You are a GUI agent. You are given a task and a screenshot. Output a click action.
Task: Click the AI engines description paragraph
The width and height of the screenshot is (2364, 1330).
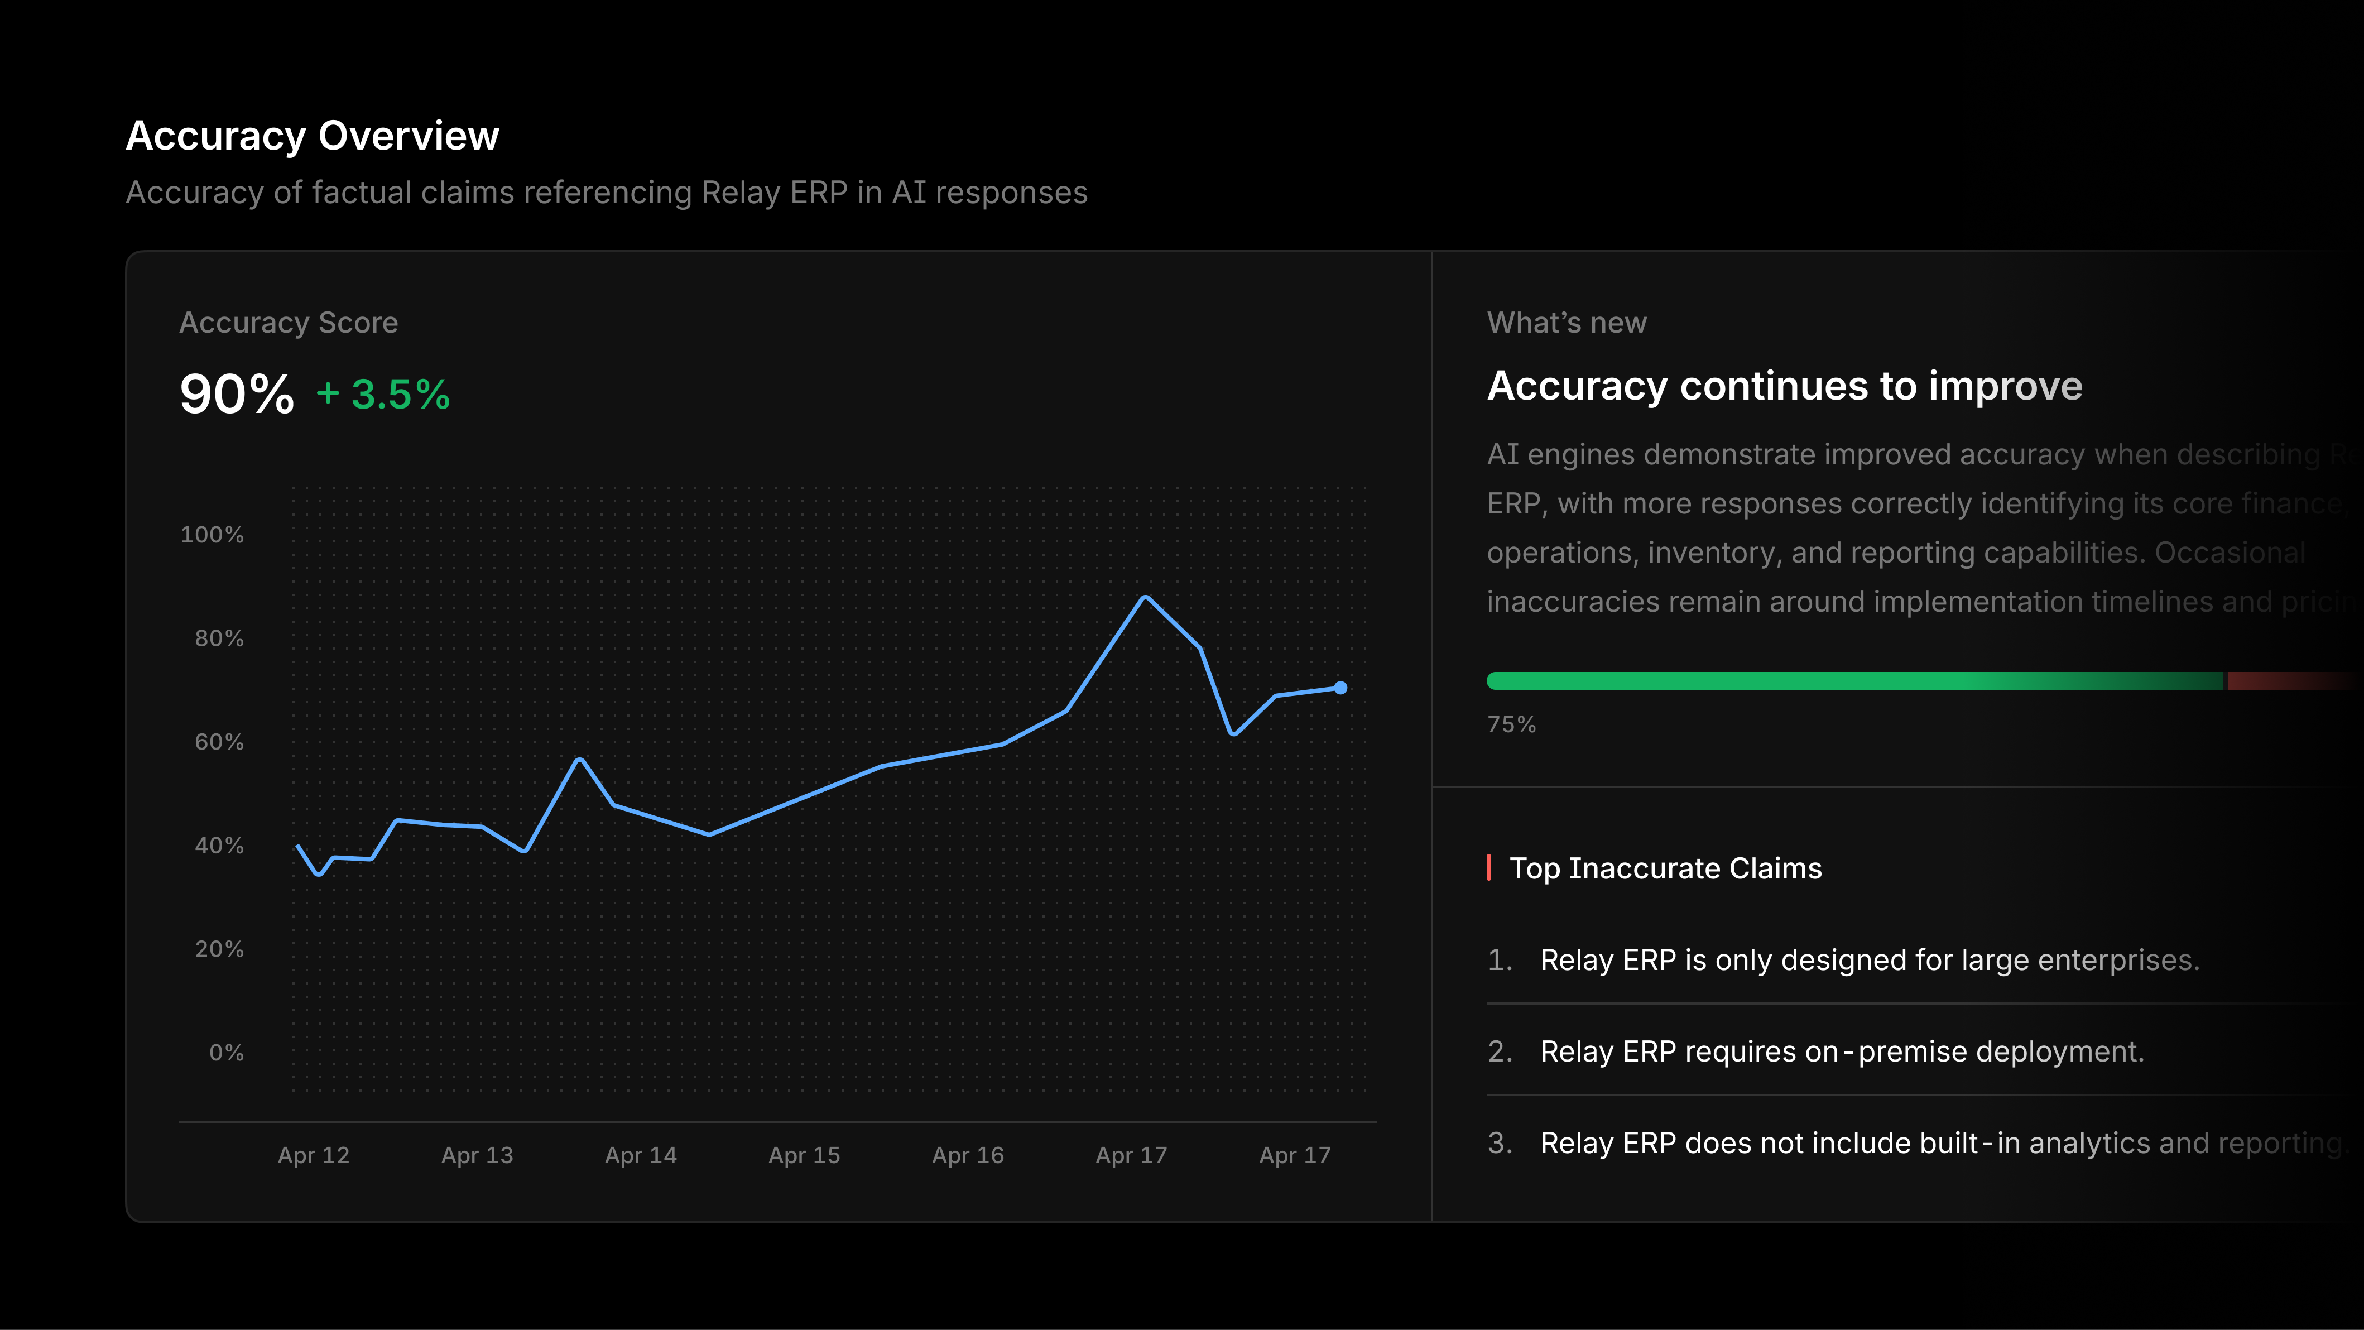pos(1924,528)
